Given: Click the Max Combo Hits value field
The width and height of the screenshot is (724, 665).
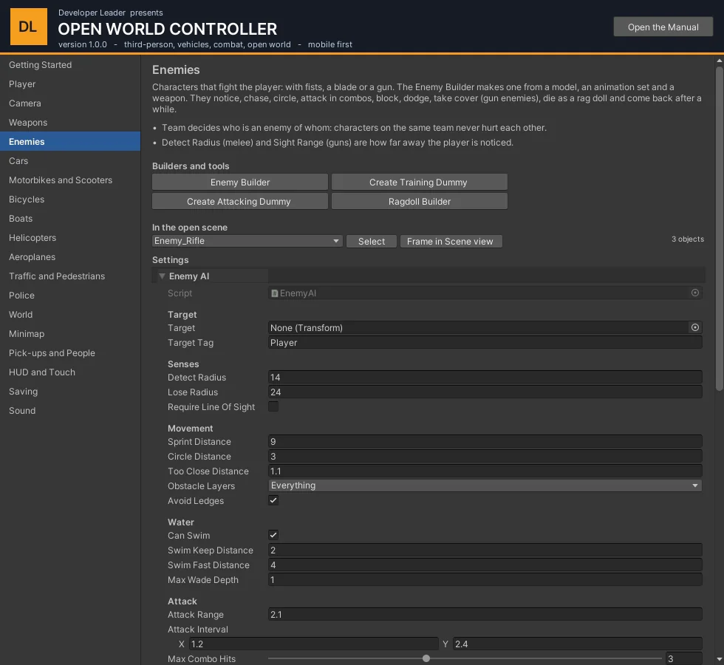Looking at the screenshot, I should (684, 659).
